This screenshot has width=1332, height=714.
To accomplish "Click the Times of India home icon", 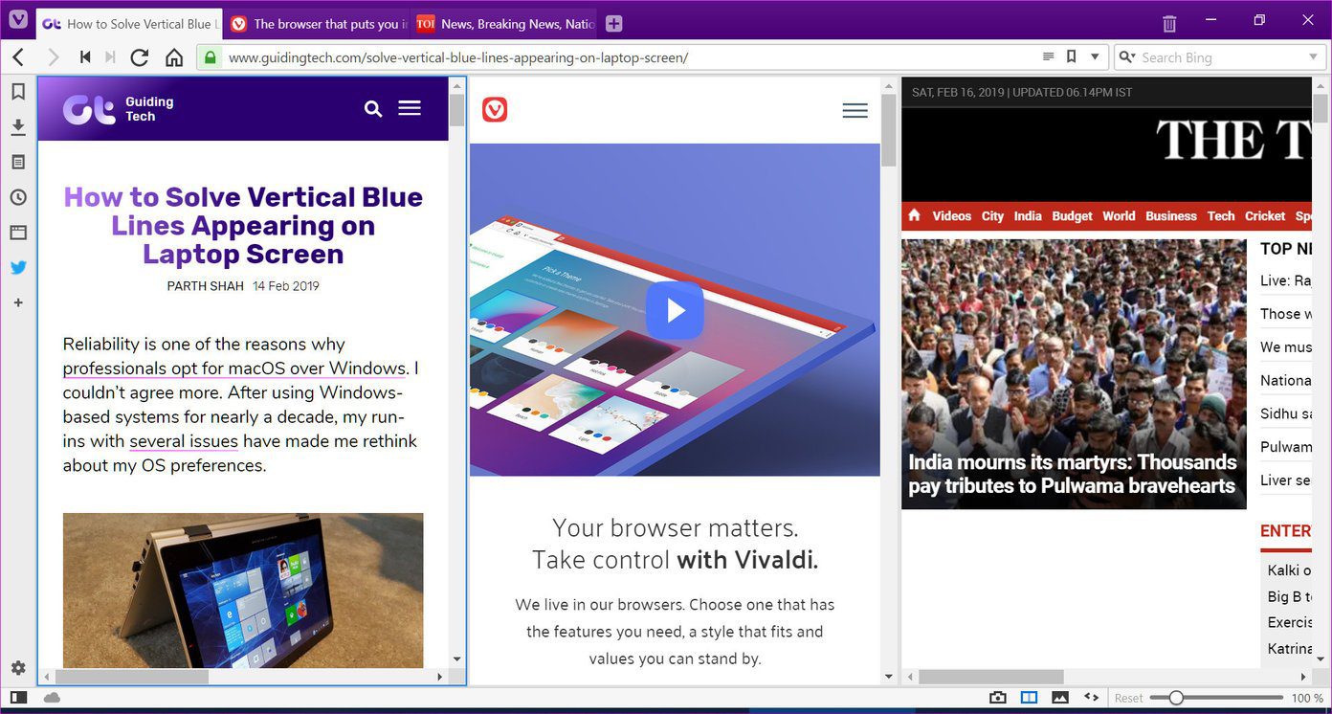I will (x=914, y=215).
